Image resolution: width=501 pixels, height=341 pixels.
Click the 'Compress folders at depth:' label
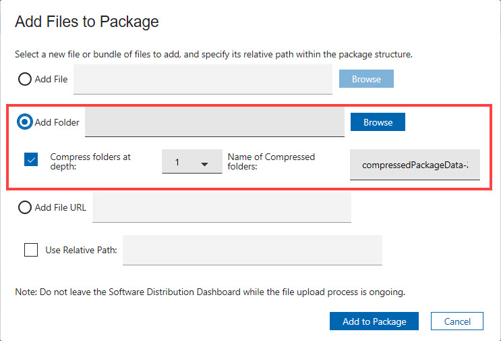(x=90, y=161)
